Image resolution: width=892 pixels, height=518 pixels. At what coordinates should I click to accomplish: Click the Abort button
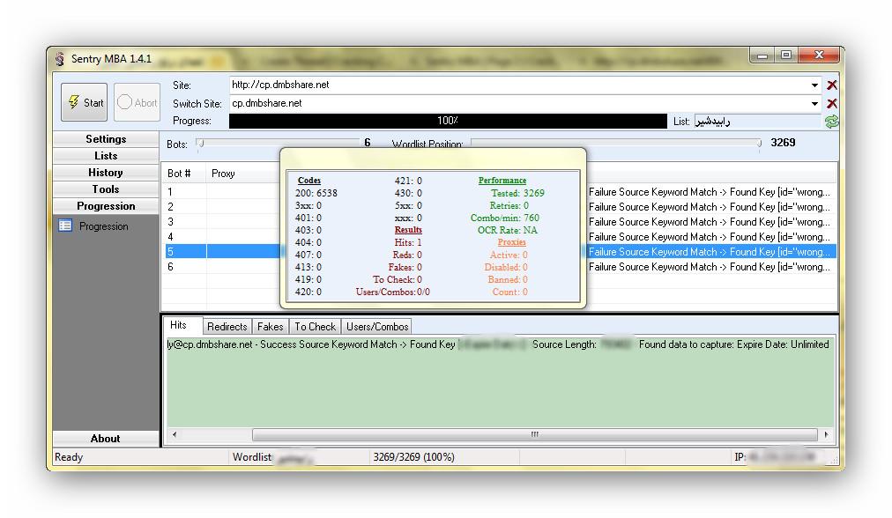(x=137, y=102)
